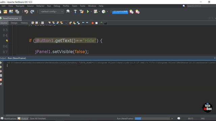Click the jButton1.getText() code line
The width and height of the screenshot is (216, 121).
(65, 41)
